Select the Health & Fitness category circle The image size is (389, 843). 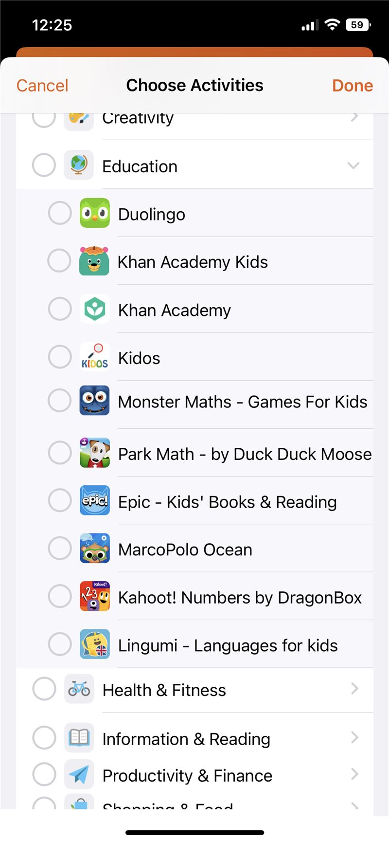pyautogui.click(x=44, y=689)
